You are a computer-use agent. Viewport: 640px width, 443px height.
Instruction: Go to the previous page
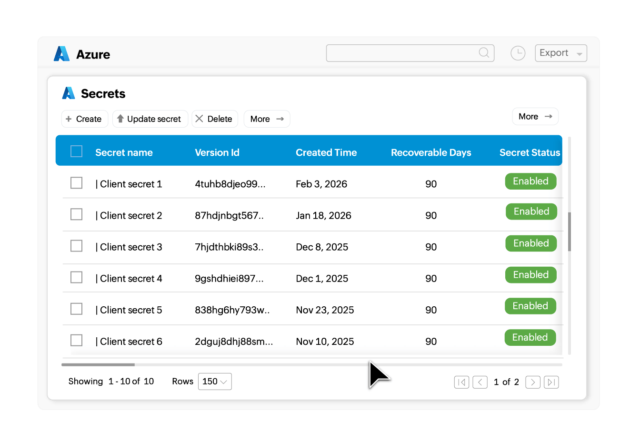pyautogui.click(x=480, y=382)
